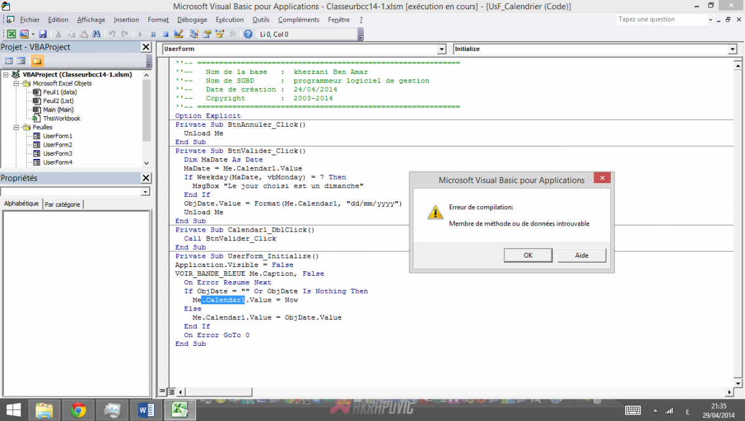Click the Project tree scrollbar down arrow
Image resolution: width=745 pixels, height=421 pixels.
(147, 163)
